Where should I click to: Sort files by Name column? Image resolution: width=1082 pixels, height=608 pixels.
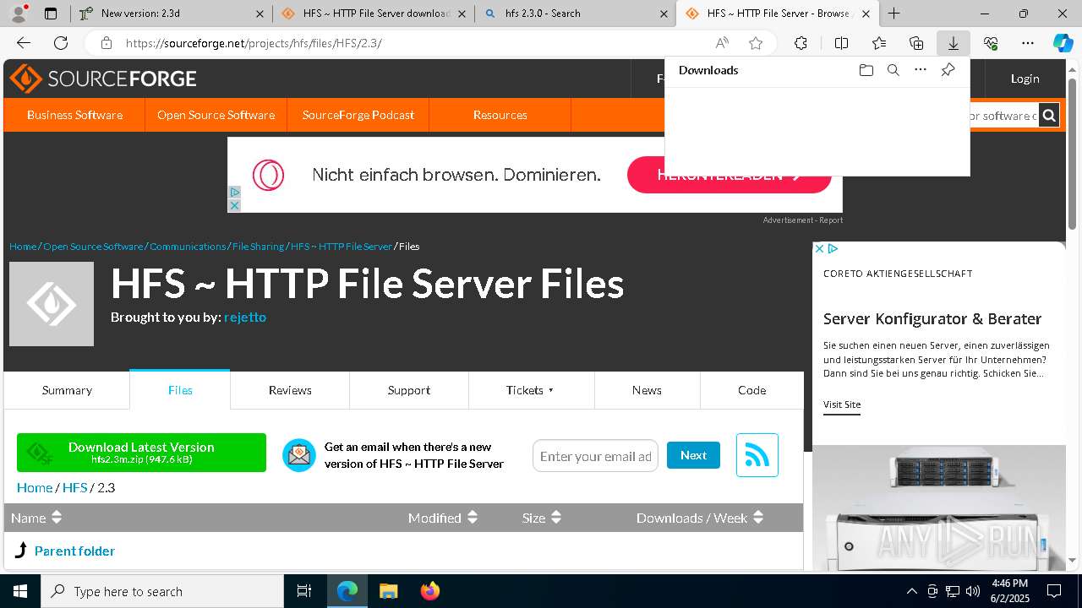pos(36,518)
